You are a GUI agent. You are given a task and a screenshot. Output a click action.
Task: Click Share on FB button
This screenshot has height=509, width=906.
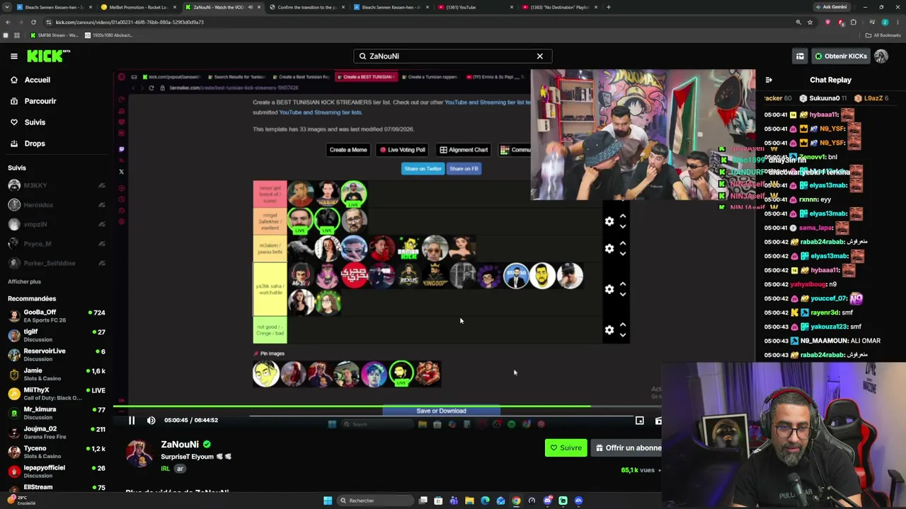(x=464, y=169)
